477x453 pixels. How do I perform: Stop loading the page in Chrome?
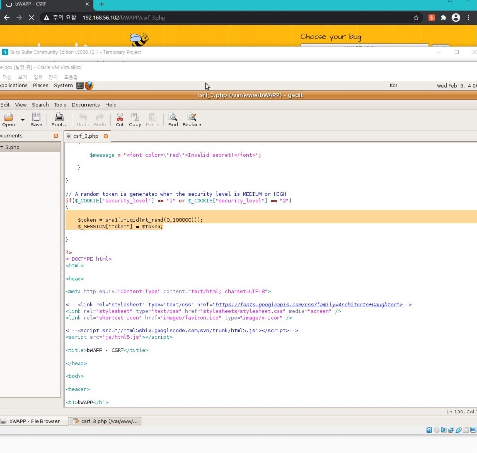[31, 18]
